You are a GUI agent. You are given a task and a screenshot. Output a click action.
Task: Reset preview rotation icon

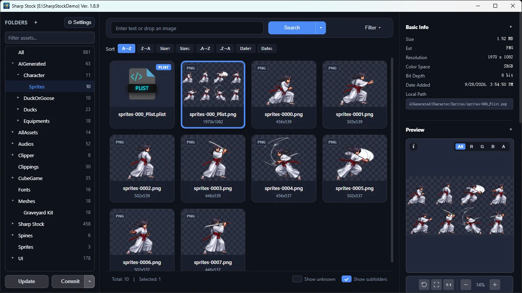pos(424,285)
